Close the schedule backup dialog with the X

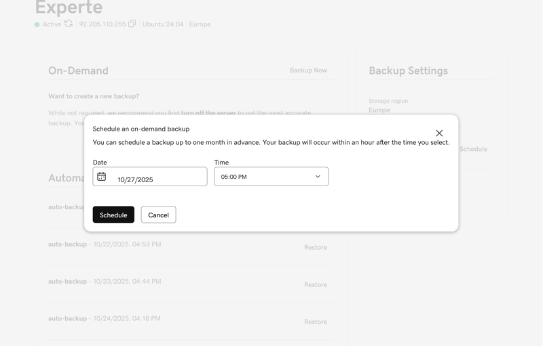tap(439, 133)
